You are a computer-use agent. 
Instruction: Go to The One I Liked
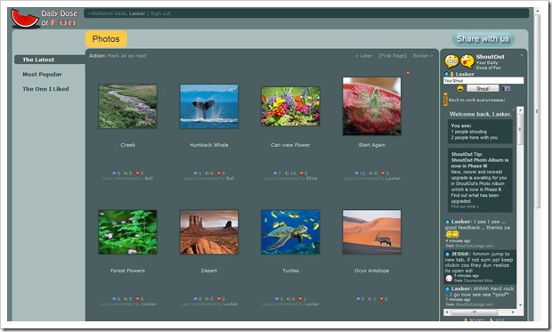45,89
